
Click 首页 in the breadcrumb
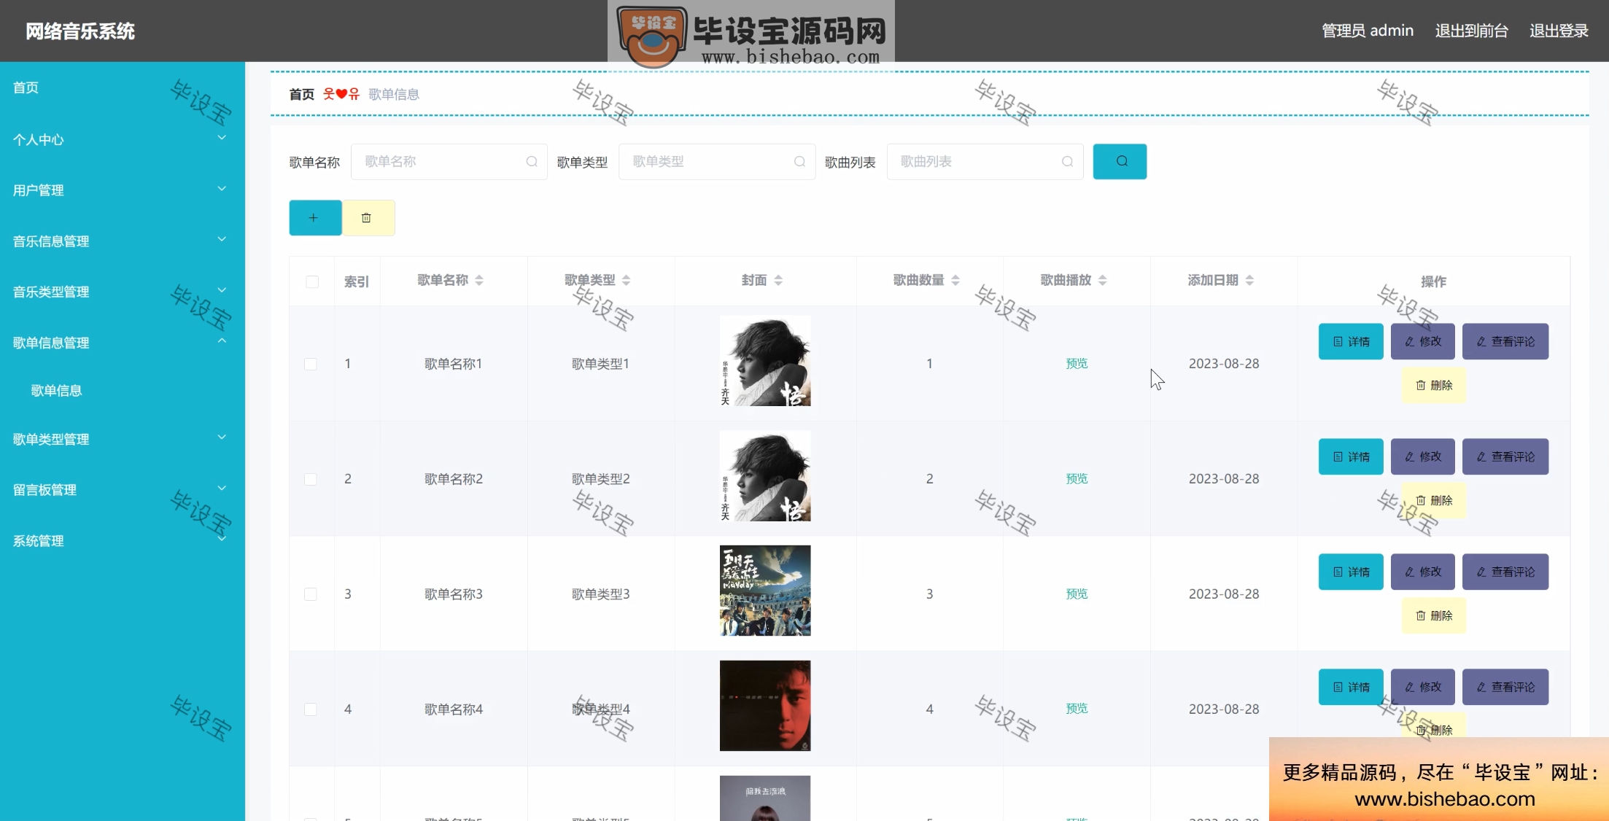pyautogui.click(x=301, y=94)
